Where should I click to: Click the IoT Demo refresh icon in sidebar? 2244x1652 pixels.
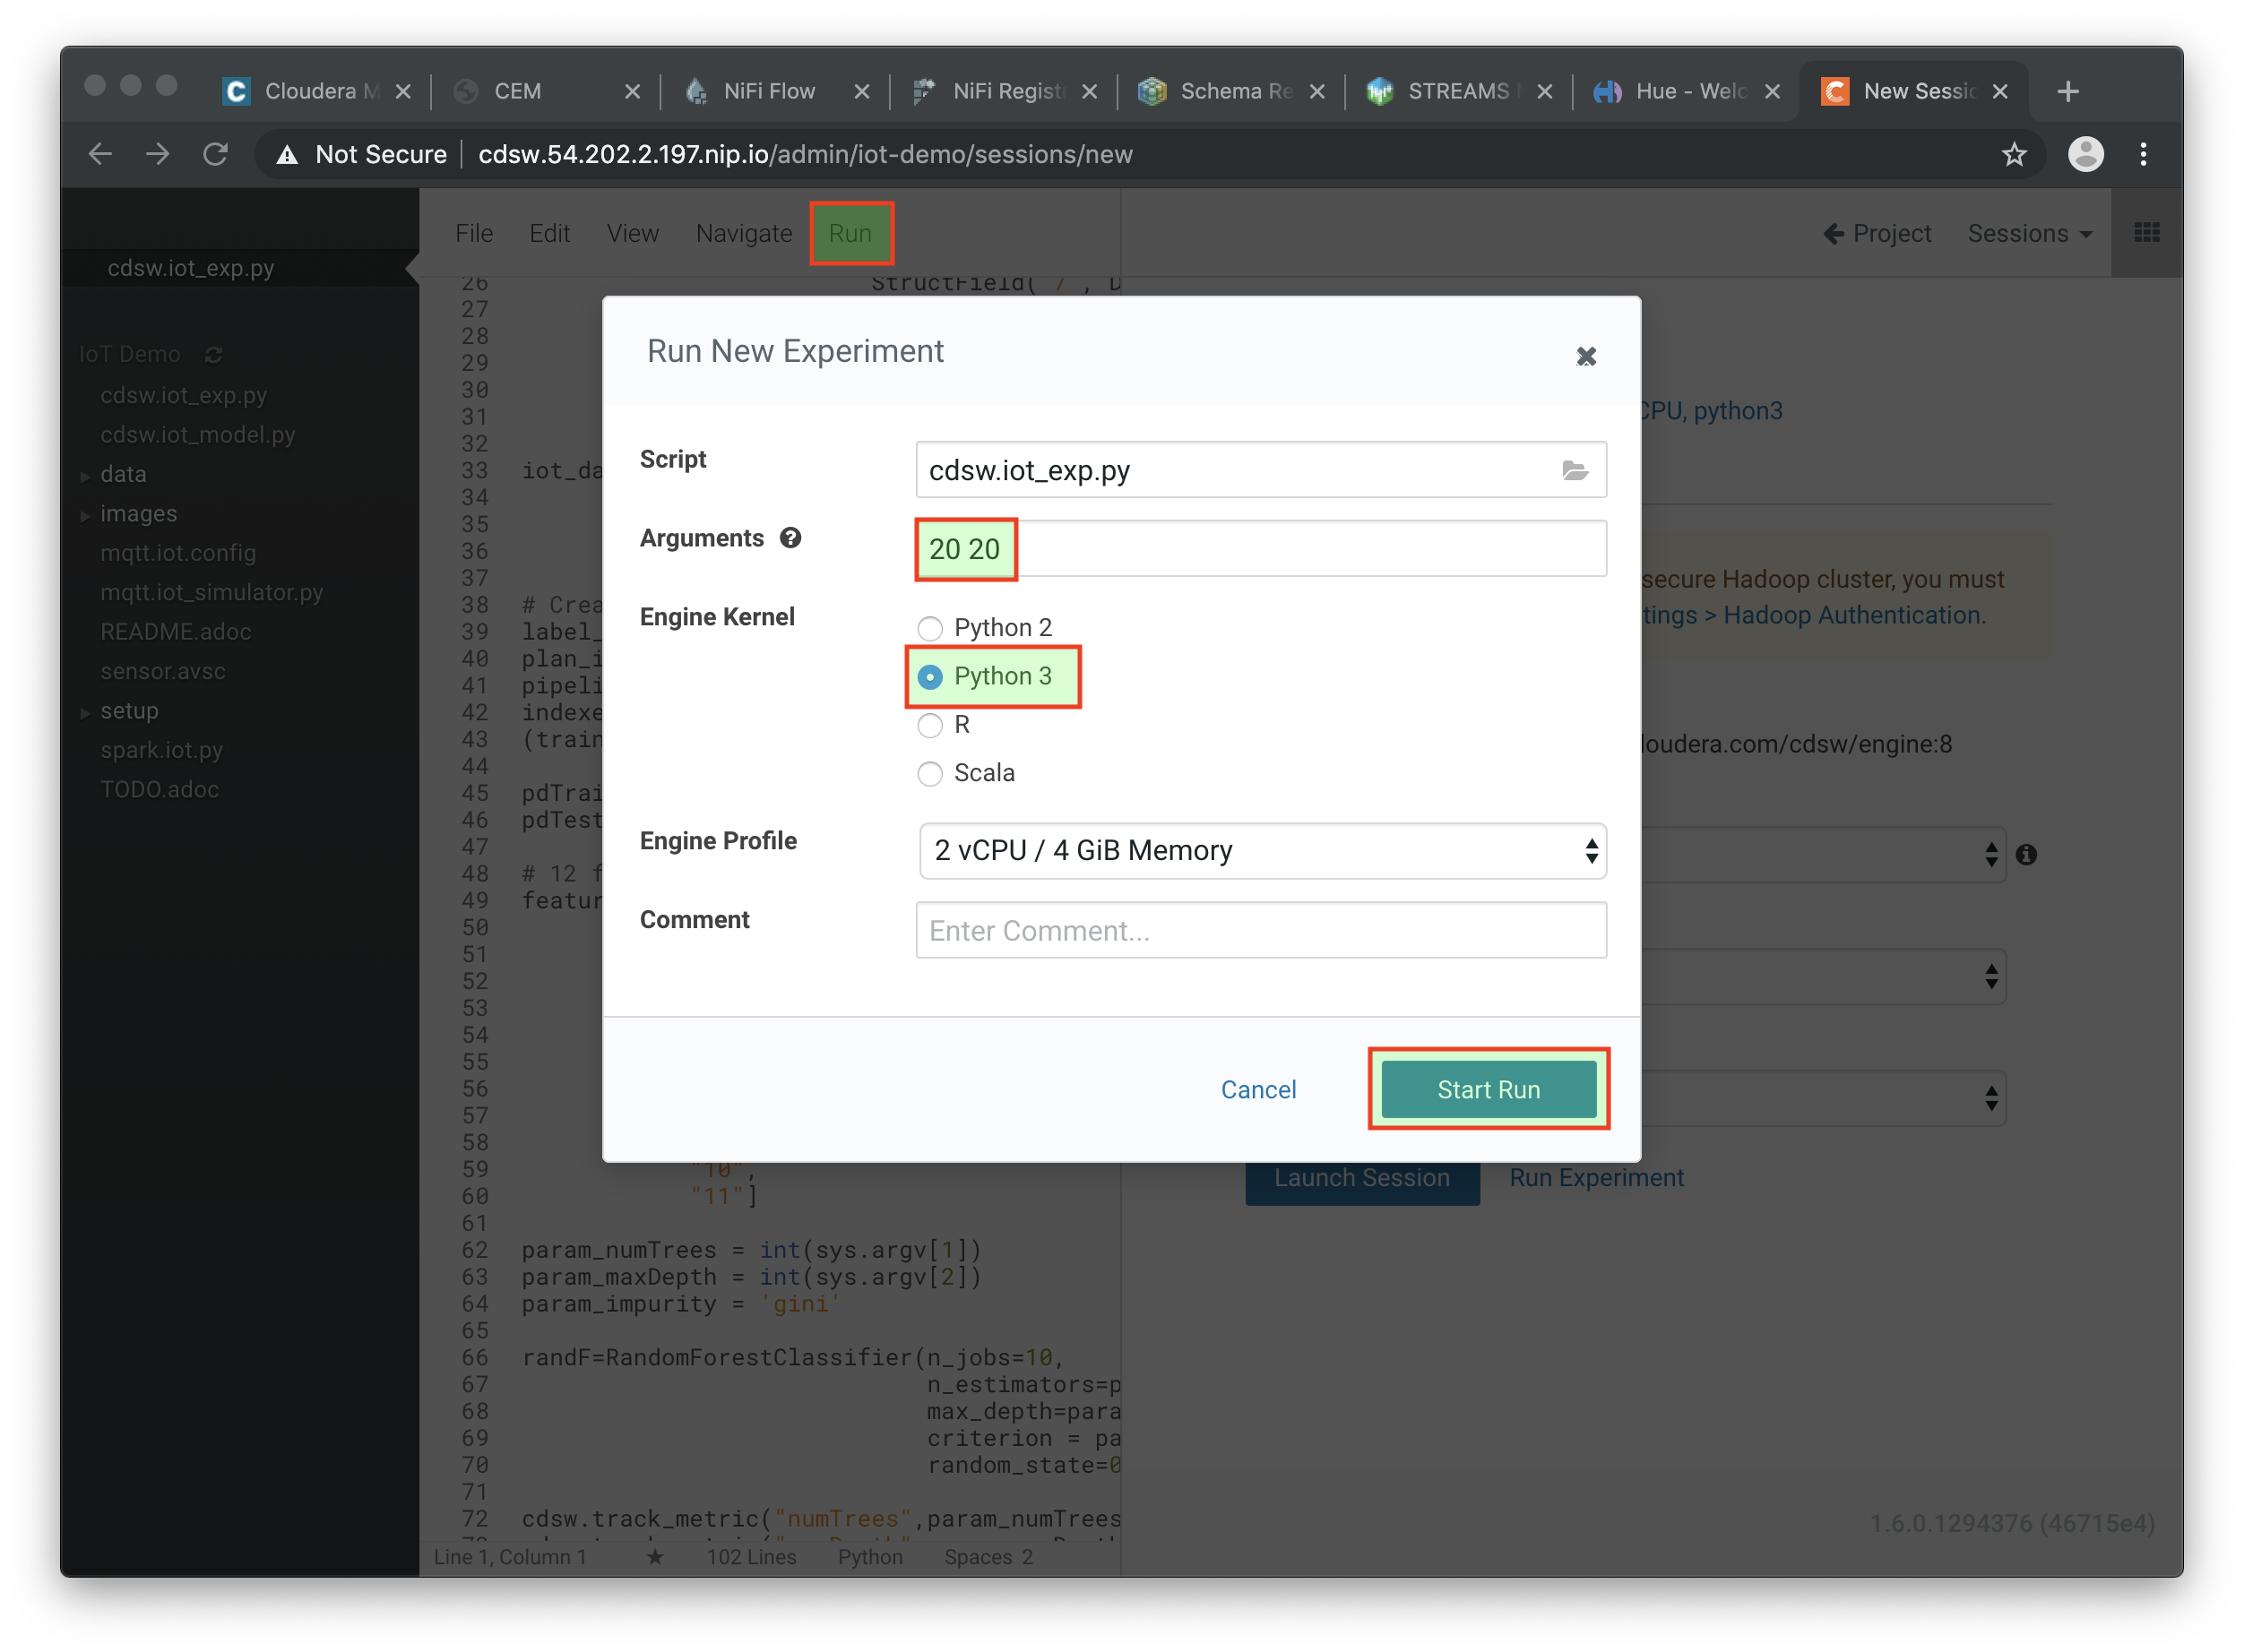(x=213, y=354)
